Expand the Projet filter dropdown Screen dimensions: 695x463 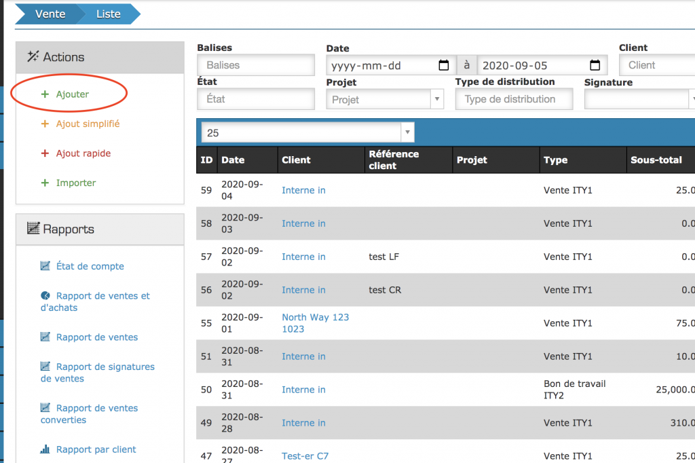point(436,100)
